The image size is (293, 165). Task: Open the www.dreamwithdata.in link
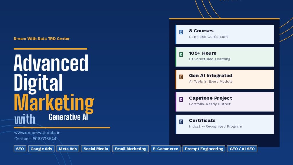pyautogui.click(x=37, y=133)
